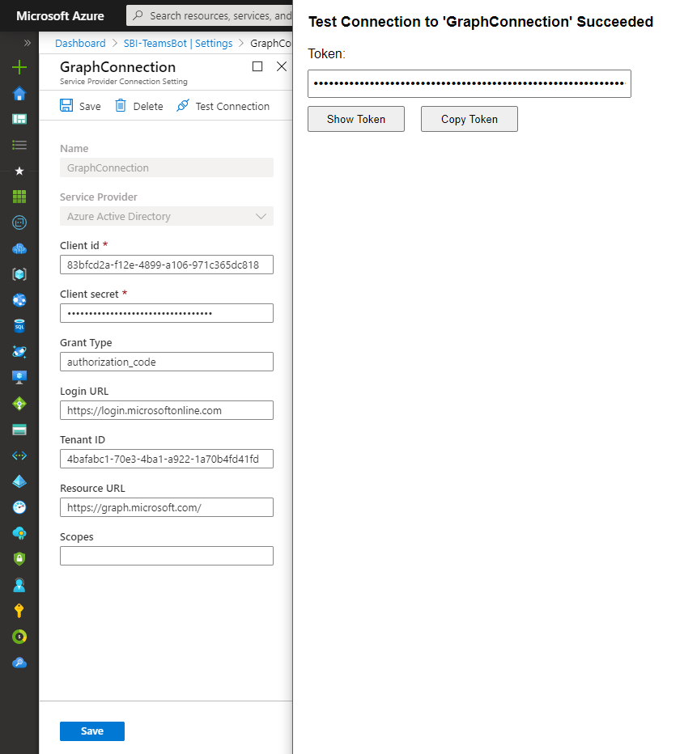Click Delete in the toolbar
Screen dimensions: 684x754
pos(139,106)
